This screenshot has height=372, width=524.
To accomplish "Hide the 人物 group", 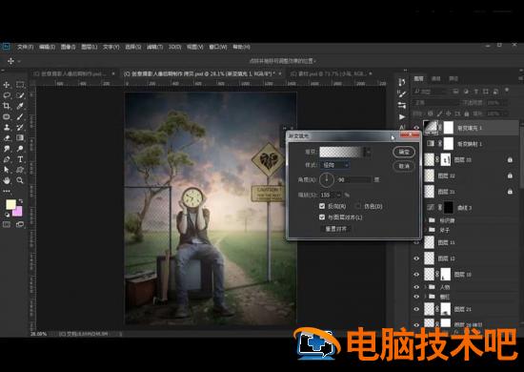I will [416, 287].
